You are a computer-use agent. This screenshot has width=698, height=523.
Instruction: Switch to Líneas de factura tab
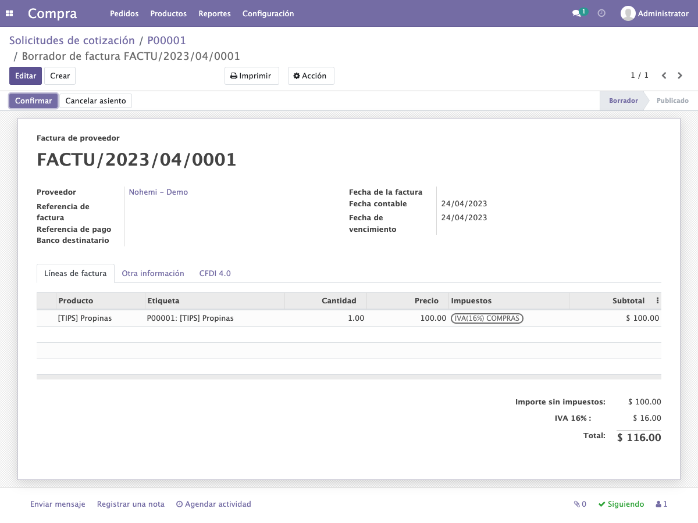(76, 274)
